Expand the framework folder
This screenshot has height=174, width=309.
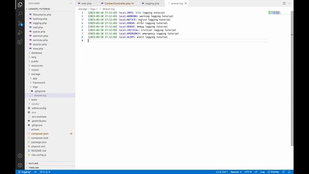tap(39, 83)
